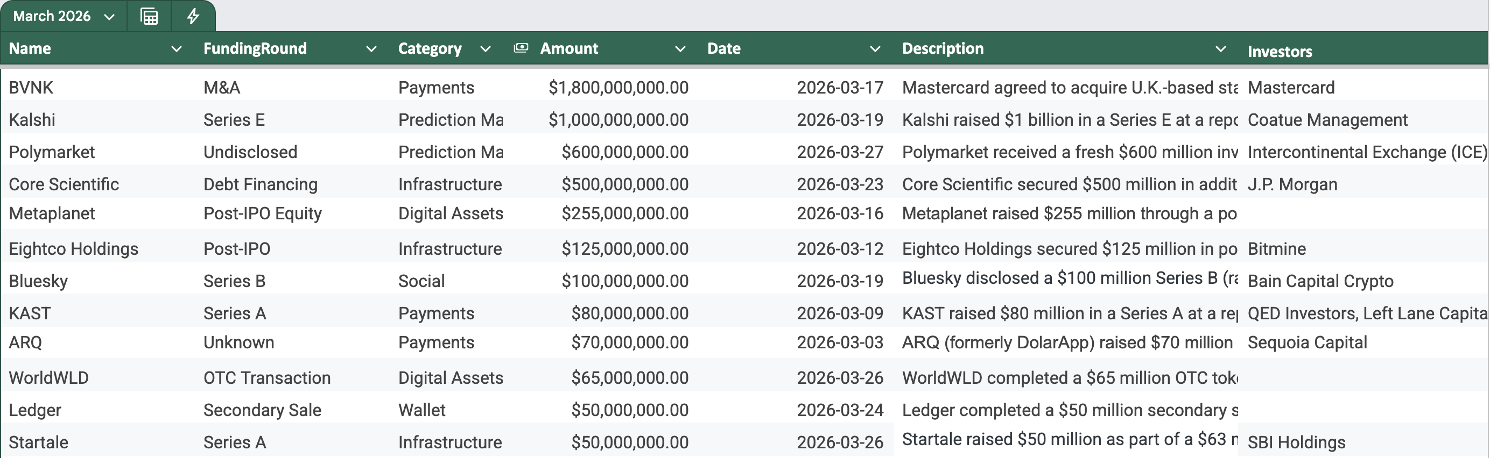Select the Startale name cell

pyautogui.click(x=38, y=443)
